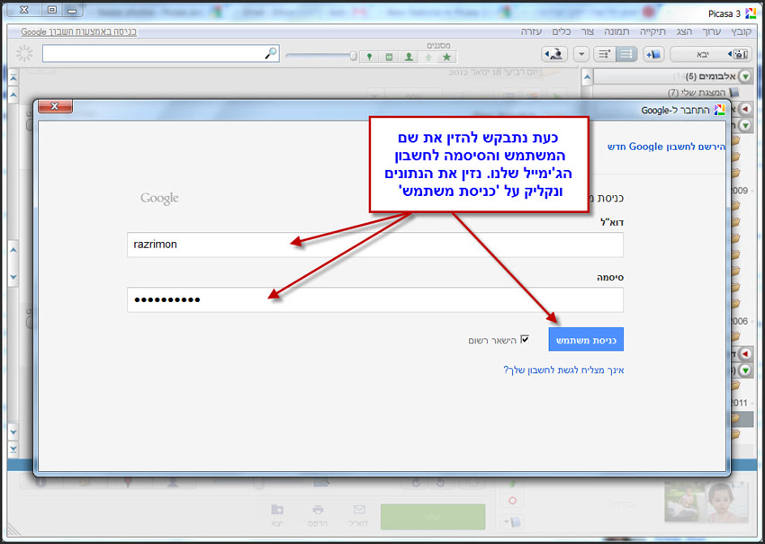
Task: Click the add new album icon
Action: pos(652,54)
